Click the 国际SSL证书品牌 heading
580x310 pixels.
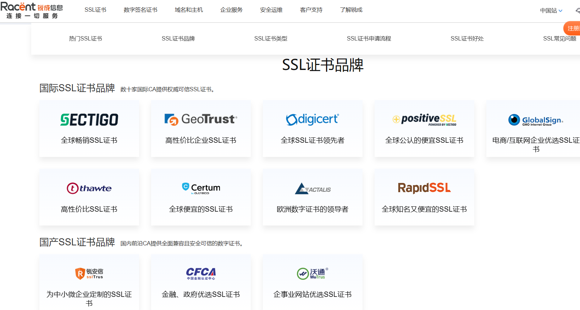(77, 88)
